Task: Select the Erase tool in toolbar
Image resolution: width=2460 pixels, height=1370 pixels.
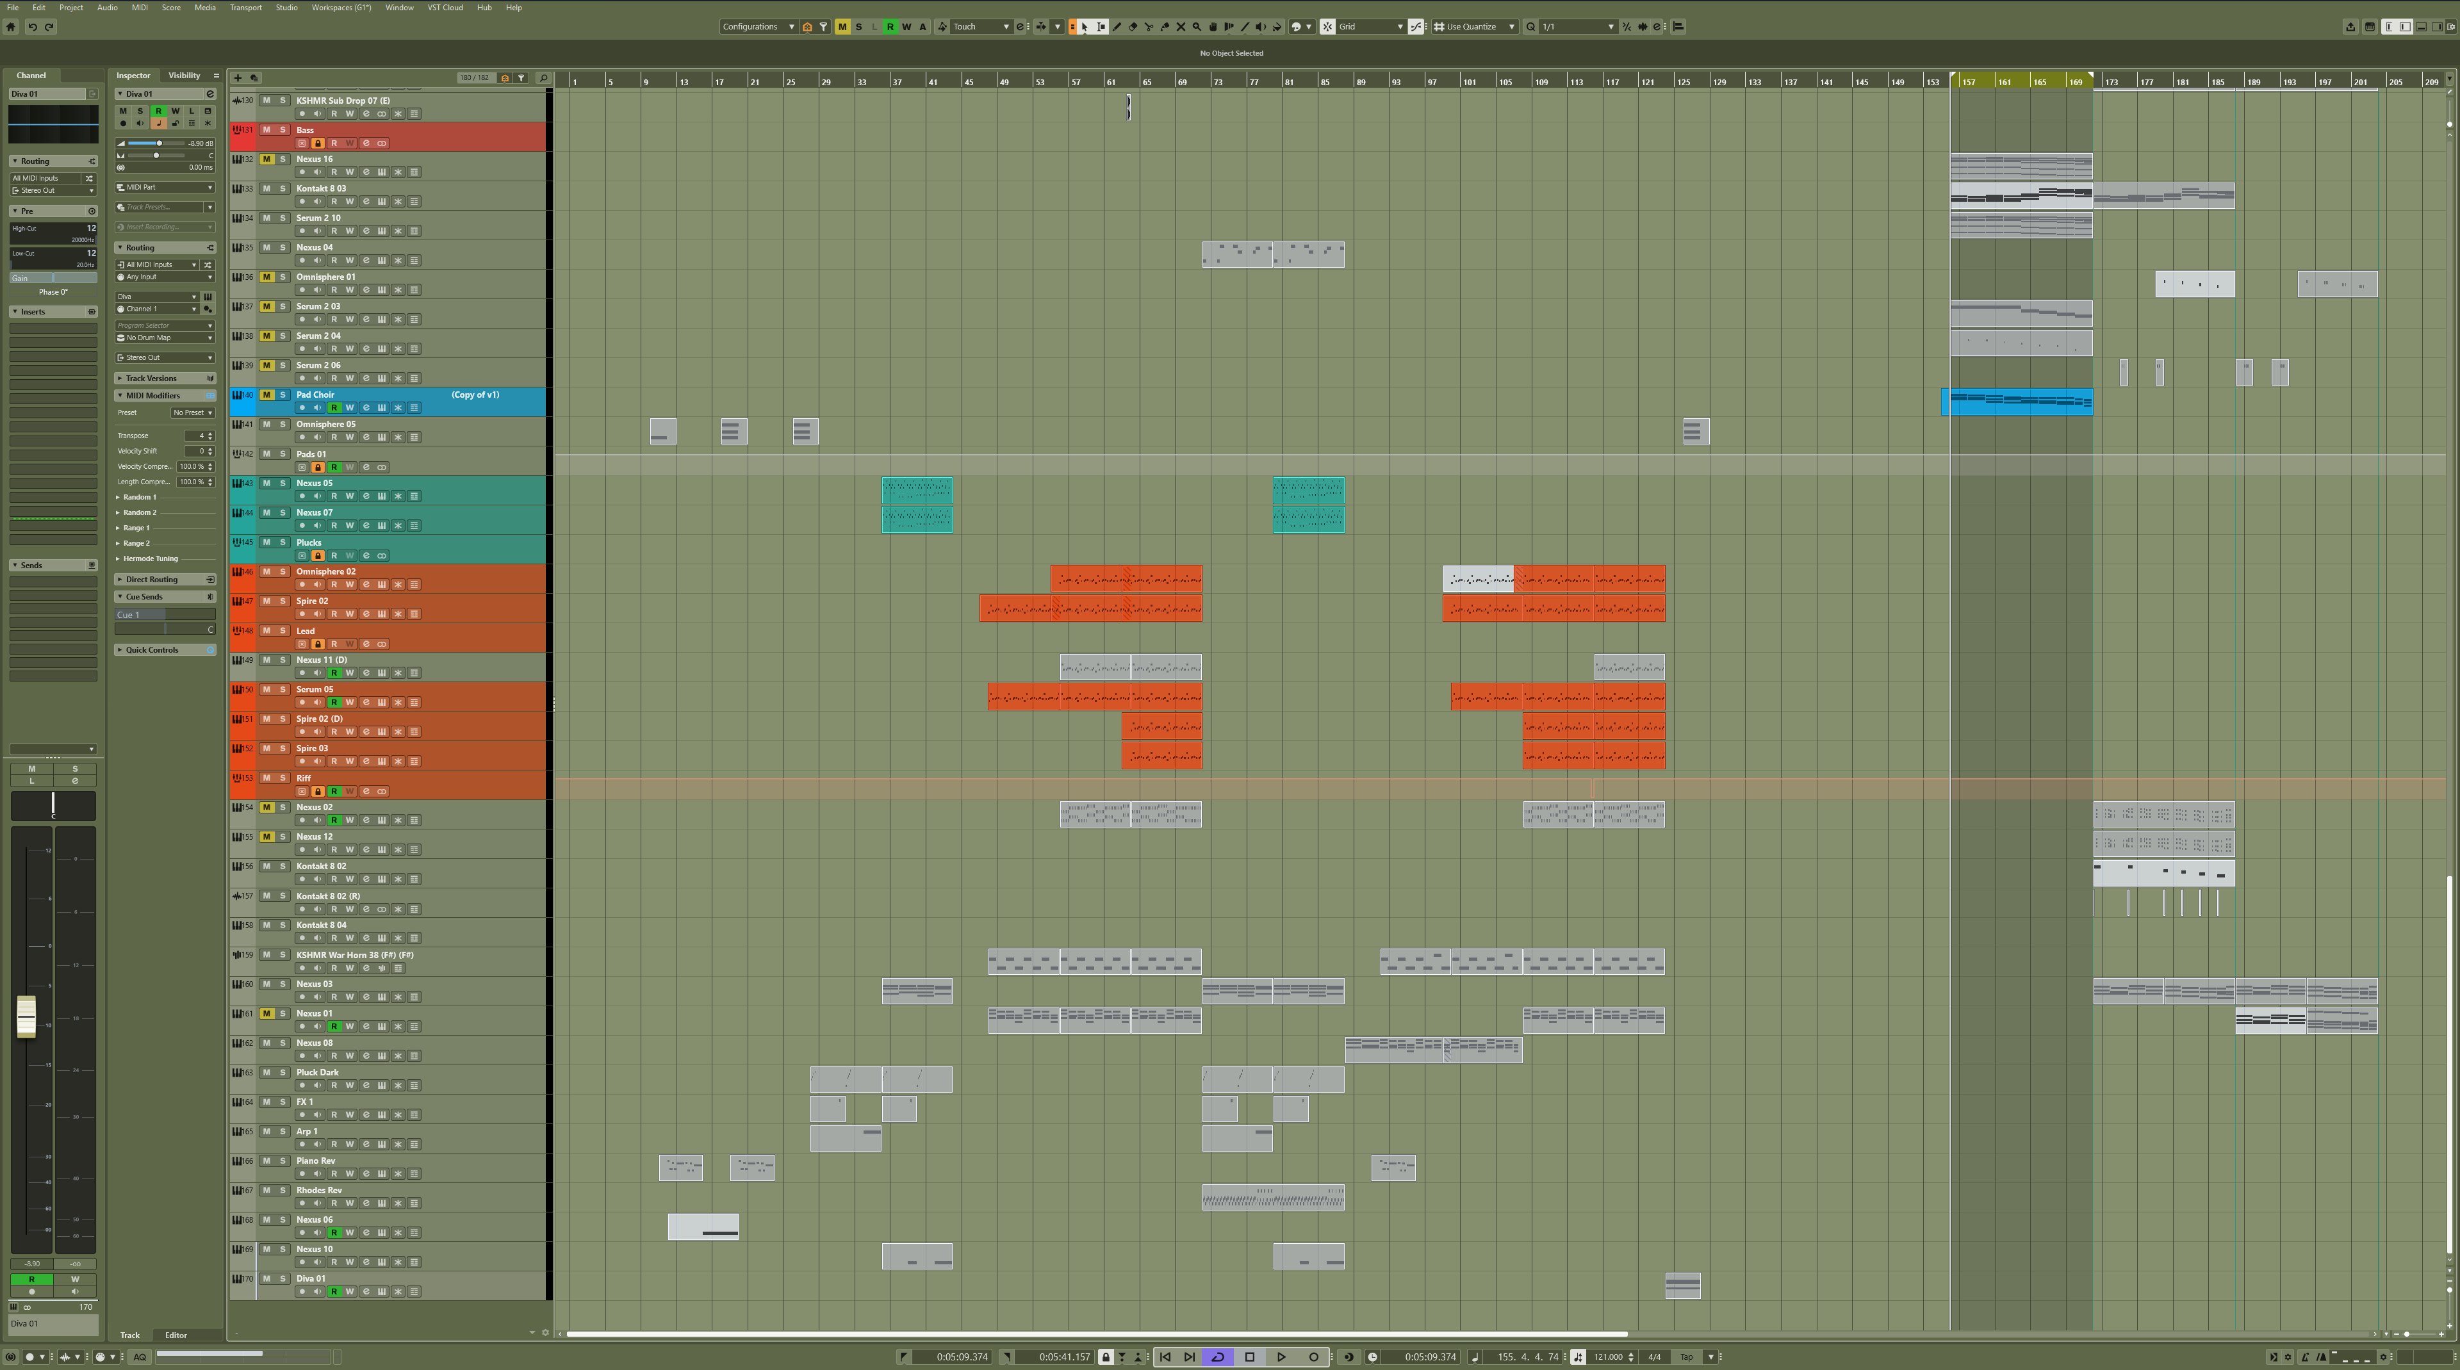Action: pos(1133,27)
